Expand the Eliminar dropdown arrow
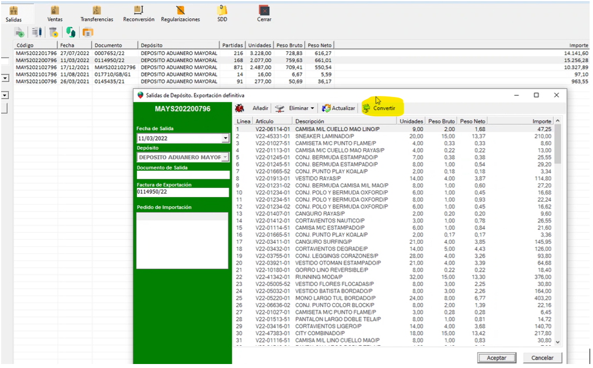The image size is (593, 368). (313, 108)
